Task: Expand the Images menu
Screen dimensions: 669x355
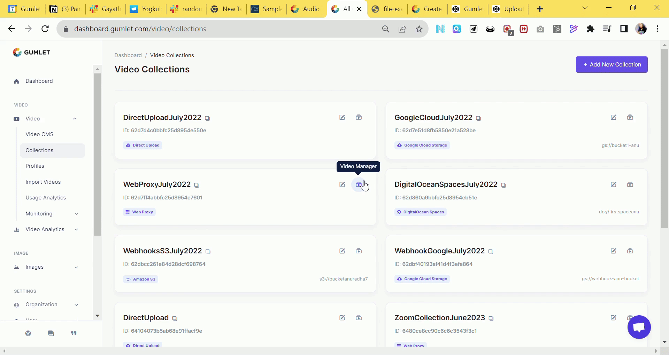Action: 76,267
